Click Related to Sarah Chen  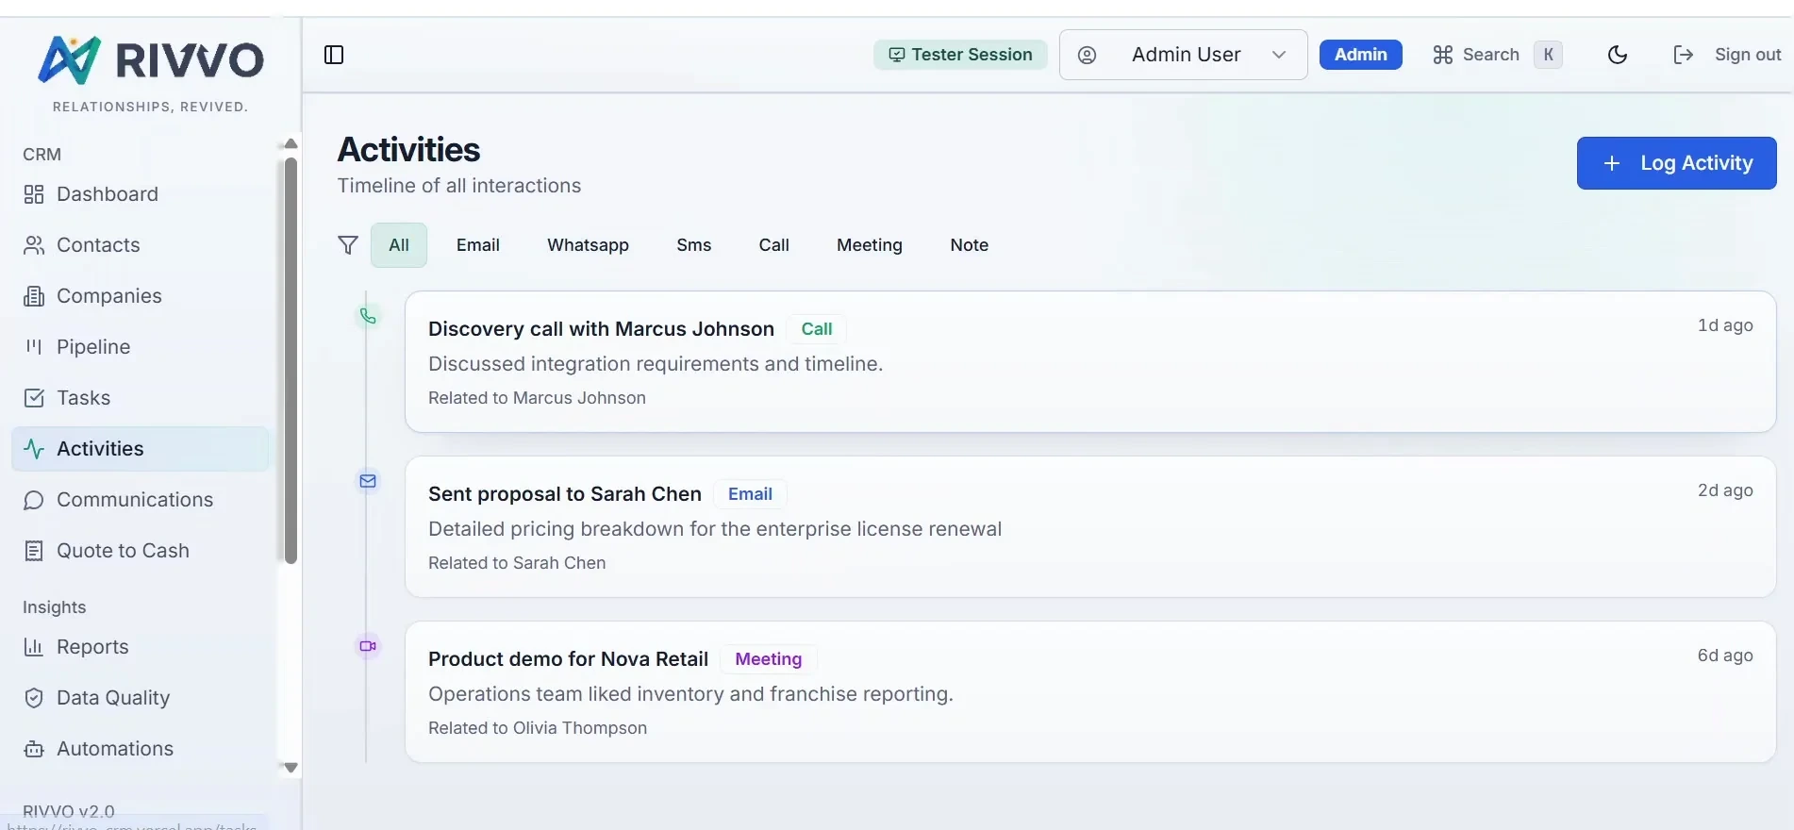click(517, 563)
